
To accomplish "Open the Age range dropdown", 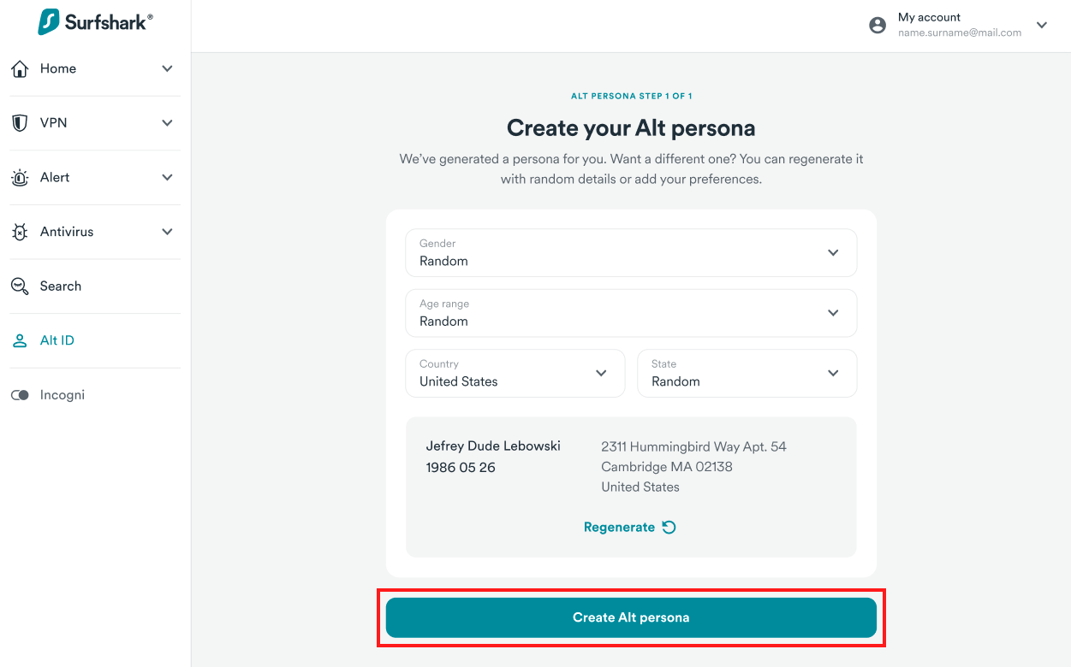I will click(631, 313).
